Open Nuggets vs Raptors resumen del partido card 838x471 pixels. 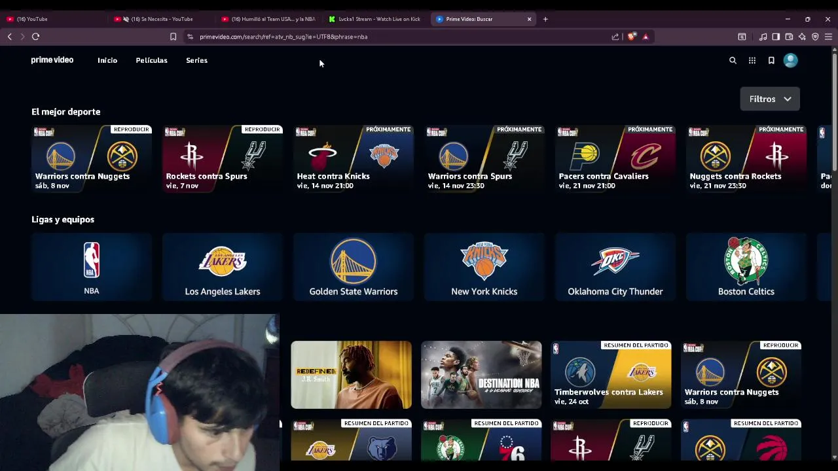click(741, 440)
